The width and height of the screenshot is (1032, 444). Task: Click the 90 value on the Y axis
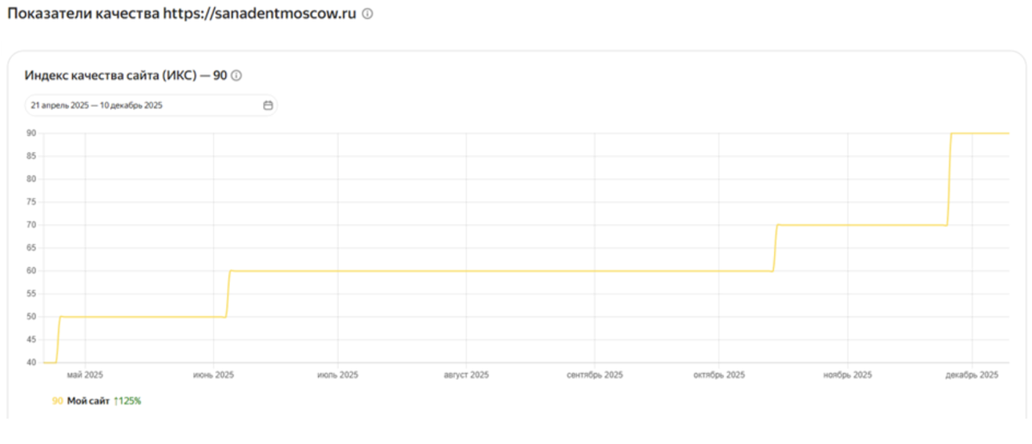(30, 133)
